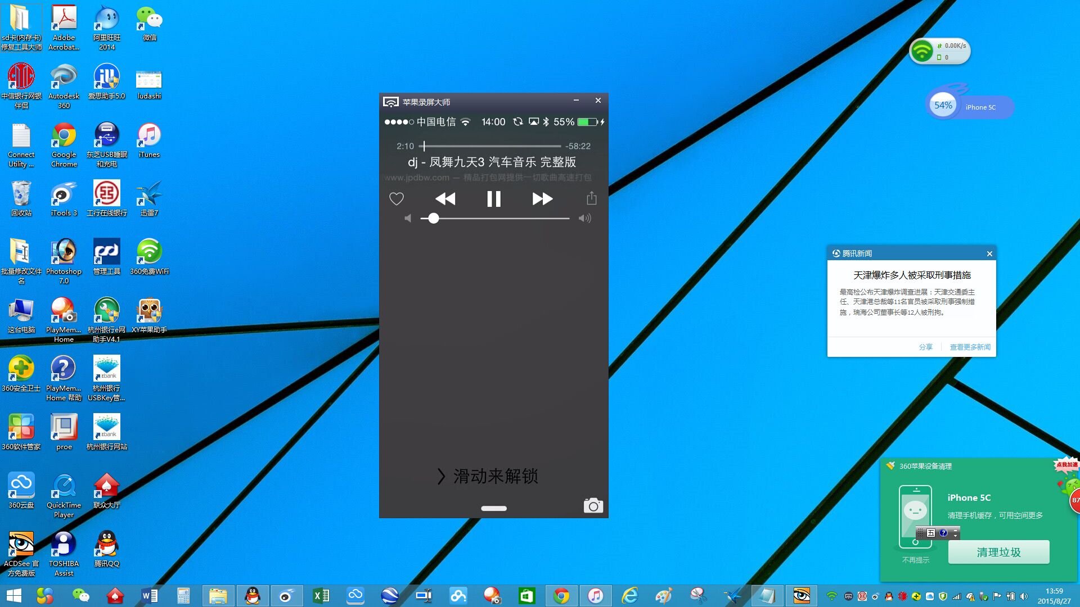Open iTools 3 desktop icon

[64, 198]
